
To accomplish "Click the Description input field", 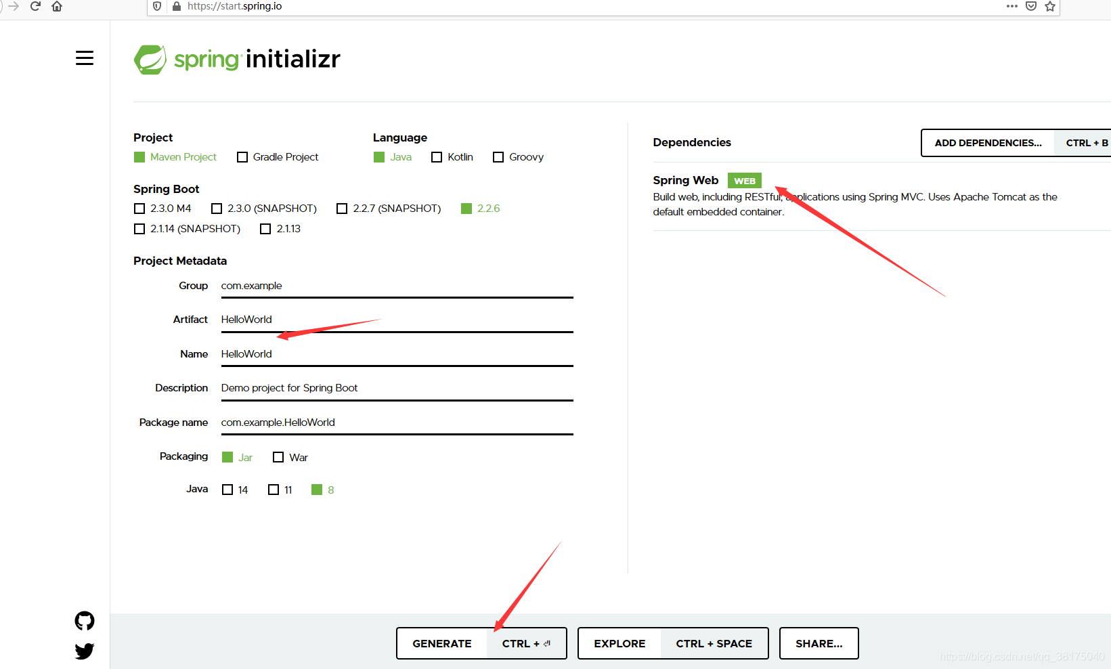I will pos(397,389).
